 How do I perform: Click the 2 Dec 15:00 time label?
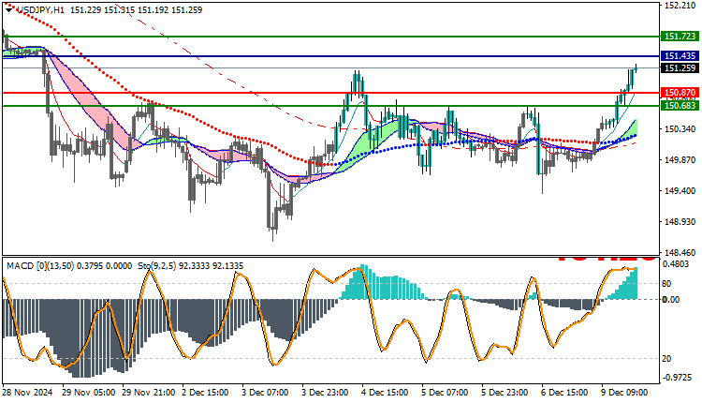(x=206, y=393)
